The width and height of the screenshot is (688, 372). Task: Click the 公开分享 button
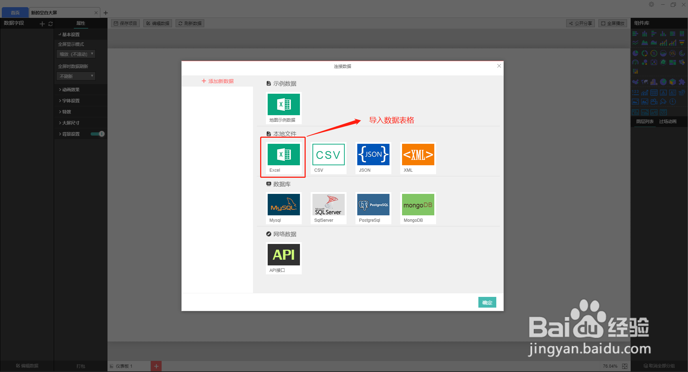(x=580, y=23)
